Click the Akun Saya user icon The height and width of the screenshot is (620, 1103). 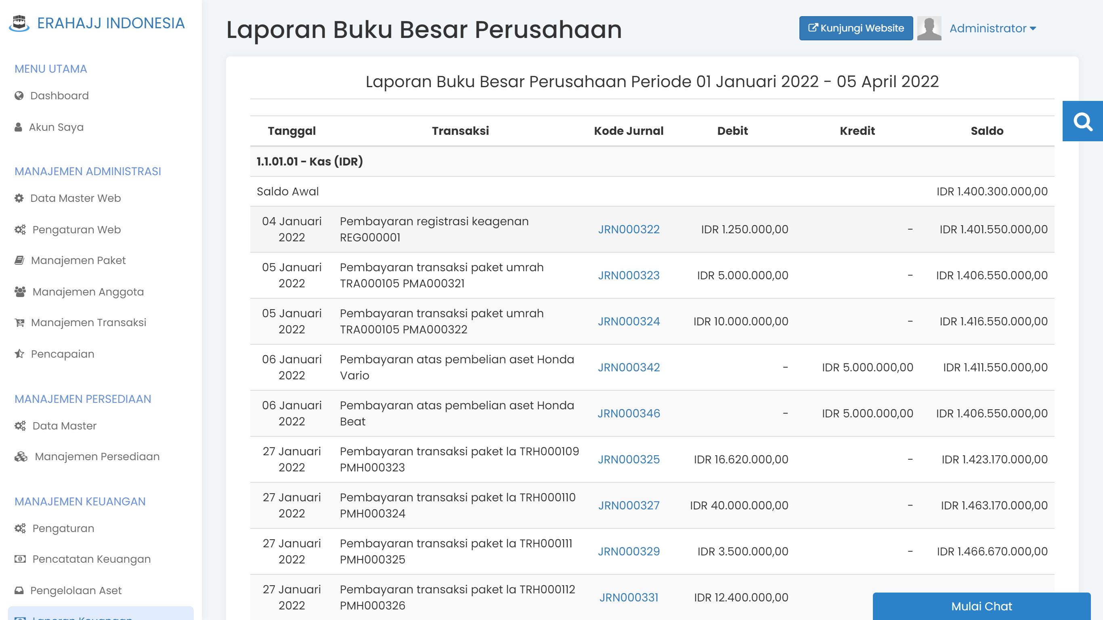pyautogui.click(x=18, y=127)
